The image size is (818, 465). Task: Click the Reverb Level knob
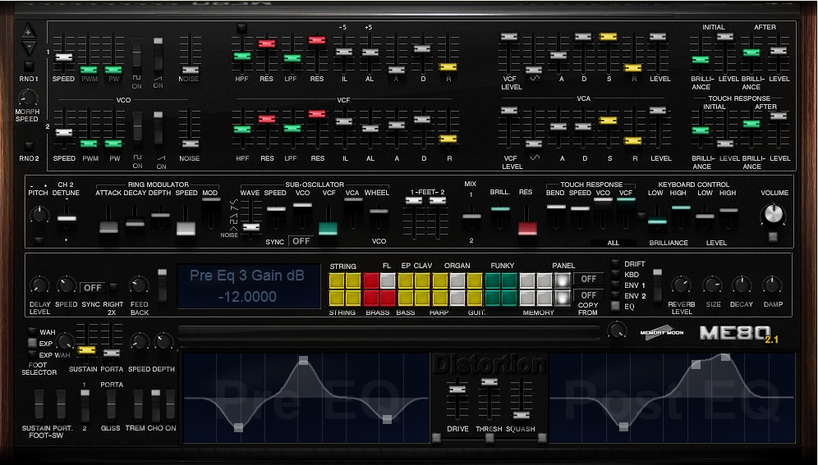click(x=679, y=285)
